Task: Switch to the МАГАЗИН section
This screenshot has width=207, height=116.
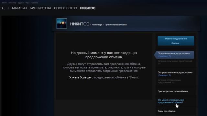Action: [x=19, y=8]
